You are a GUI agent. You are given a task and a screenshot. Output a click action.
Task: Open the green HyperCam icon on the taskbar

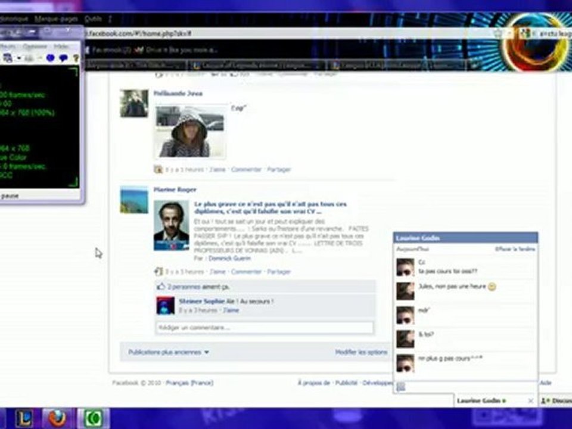point(94,418)
